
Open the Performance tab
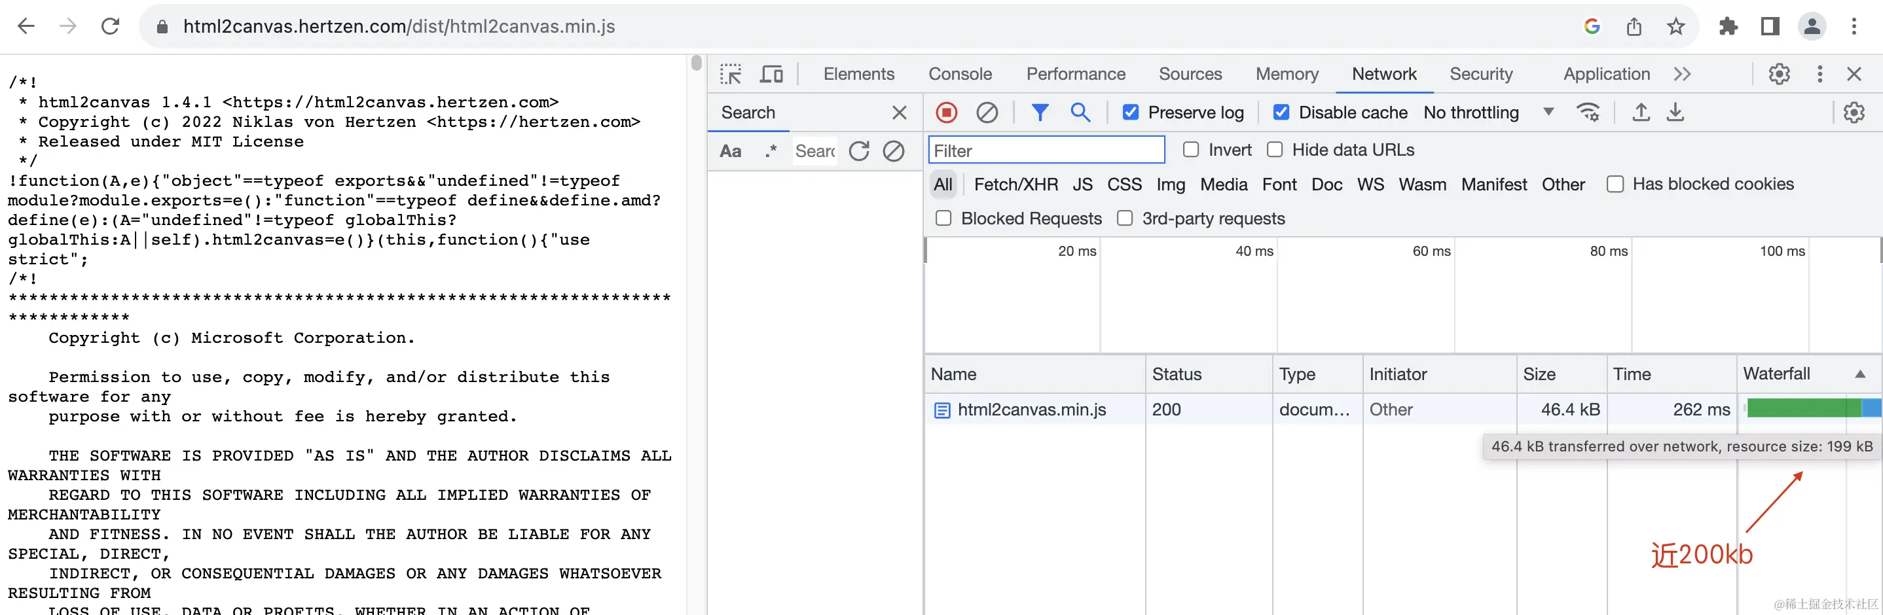[1075, 74]
